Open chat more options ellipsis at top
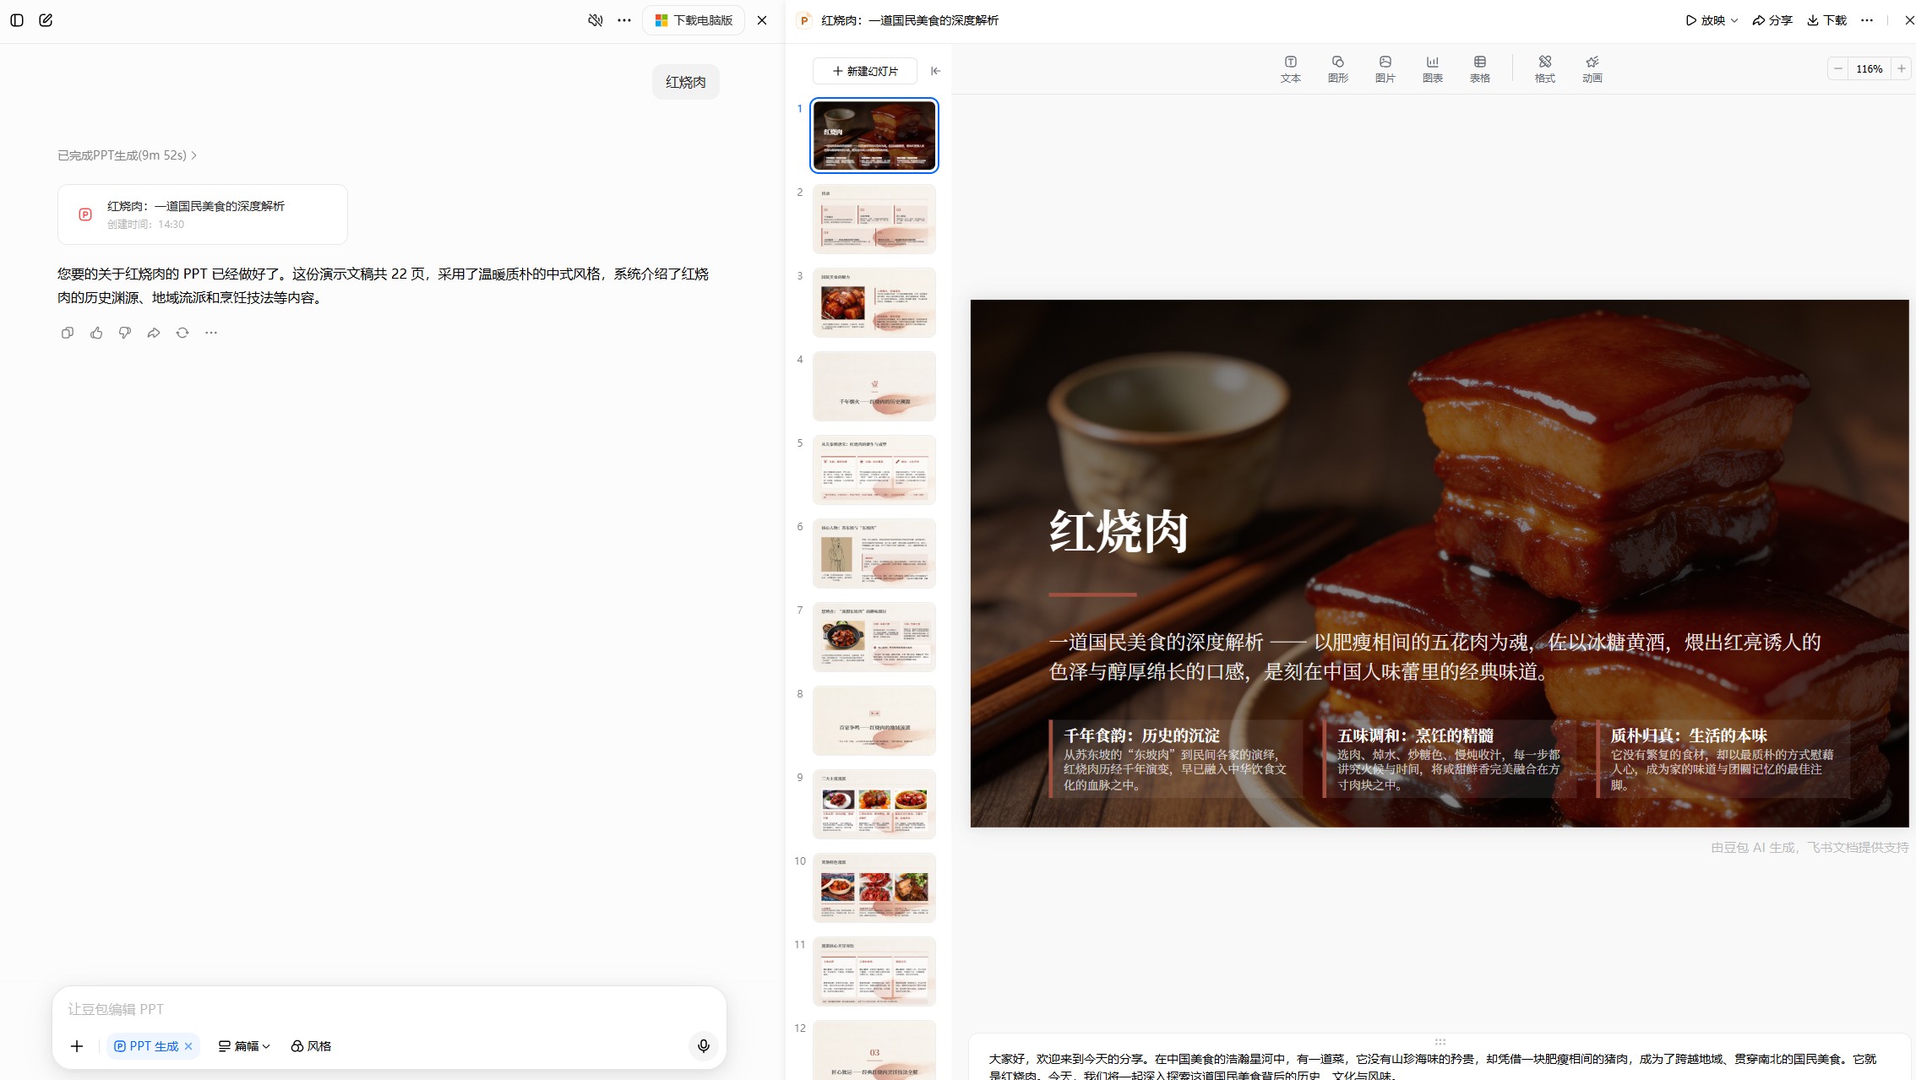Viewport: 1916px width, 1080px height. pyautogui.click(x=624, y=20)
